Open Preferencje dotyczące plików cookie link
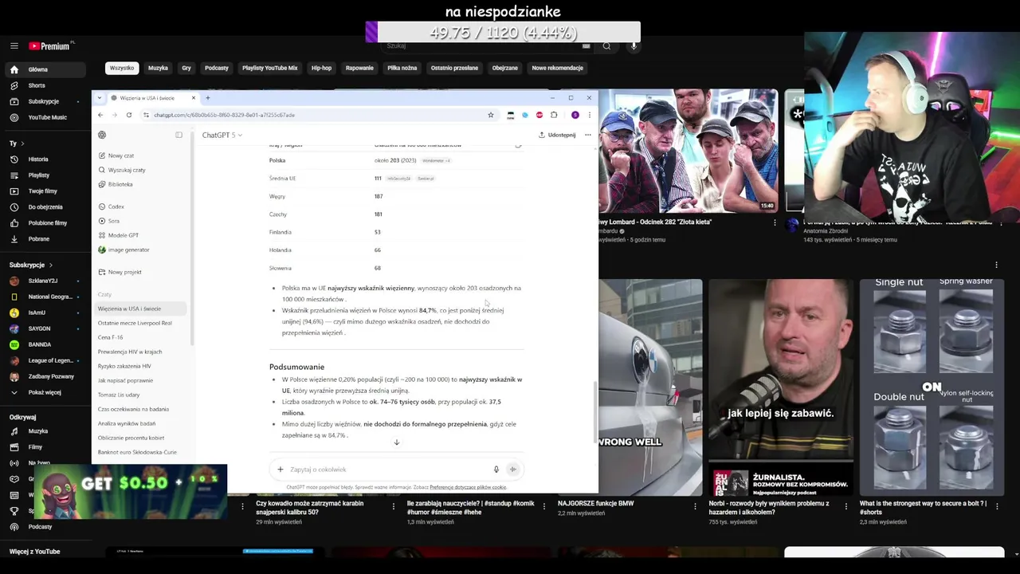Screen dimensions: 1020x574 click(x=468, y=487)
